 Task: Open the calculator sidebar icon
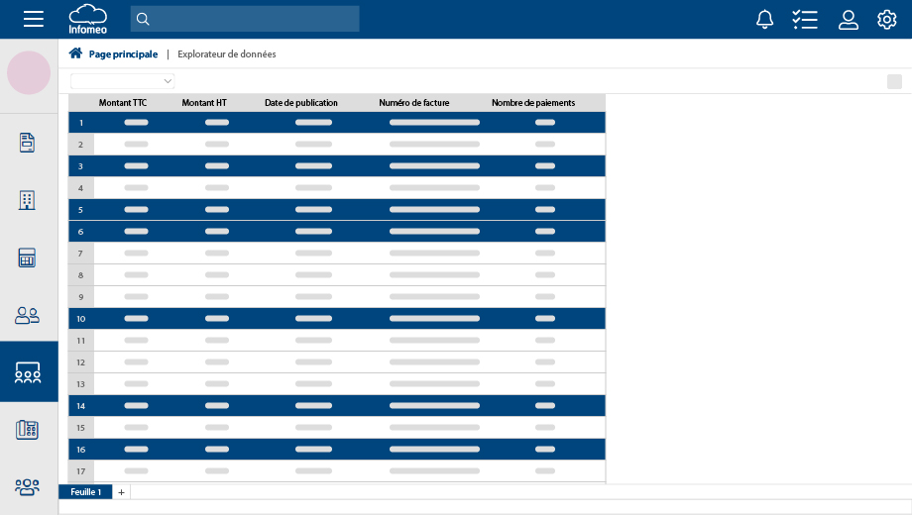point(27,257)
